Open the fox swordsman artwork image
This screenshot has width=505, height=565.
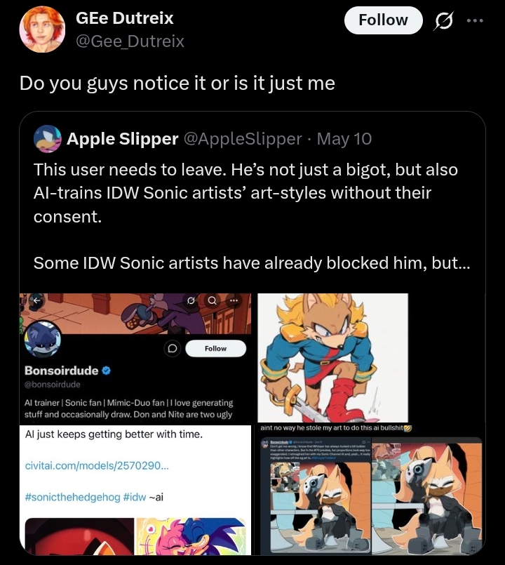point(333,357)
